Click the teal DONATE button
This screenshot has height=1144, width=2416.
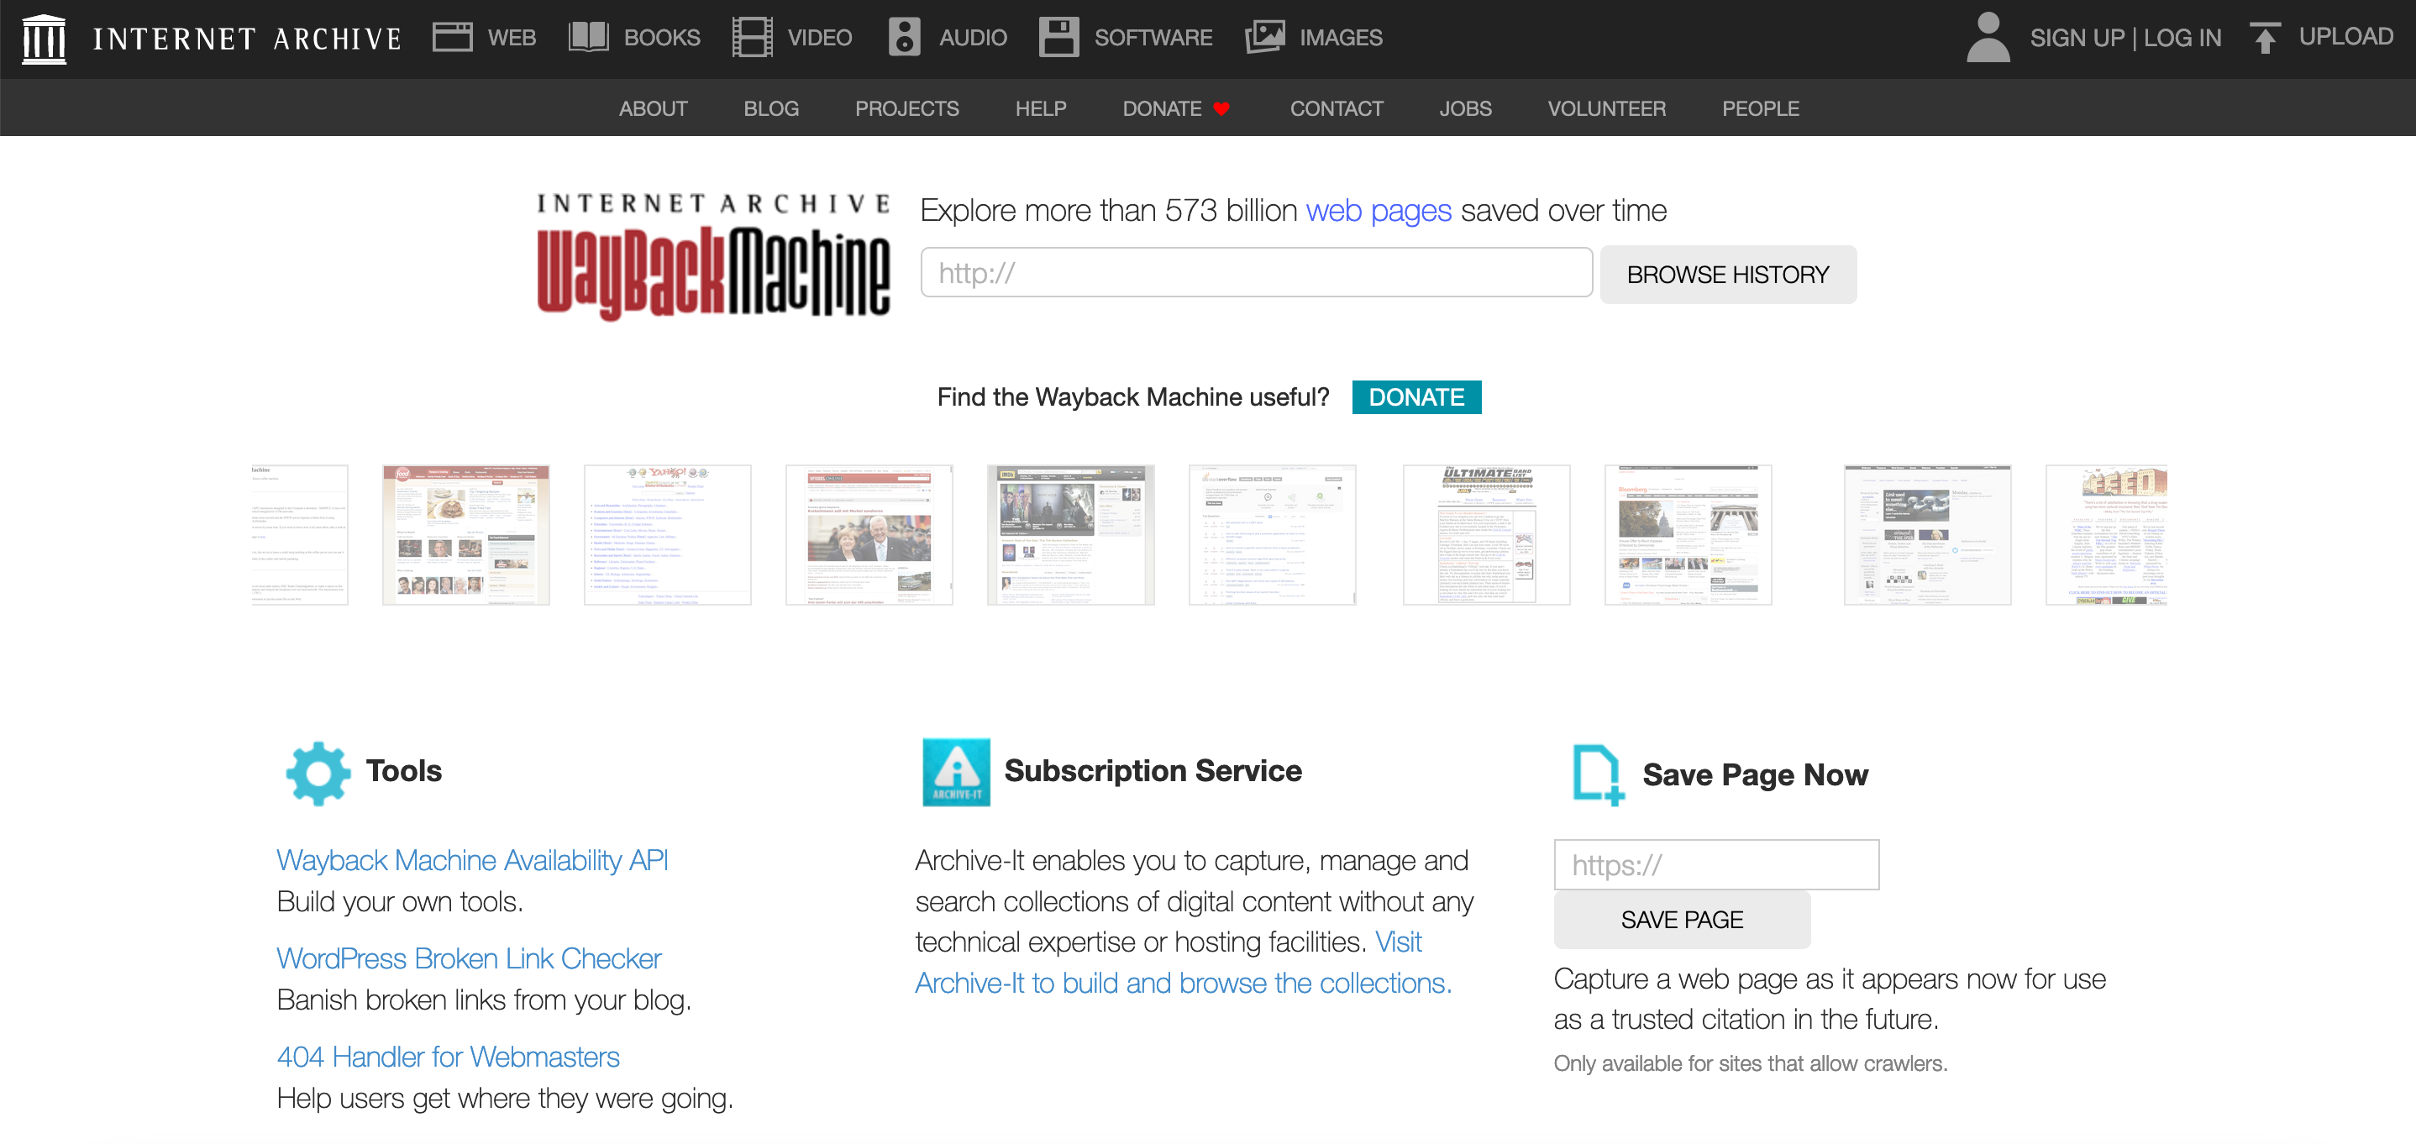point(1415,397)
